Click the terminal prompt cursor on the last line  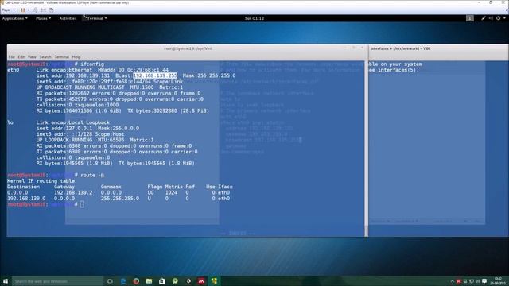tap(82, 204)
